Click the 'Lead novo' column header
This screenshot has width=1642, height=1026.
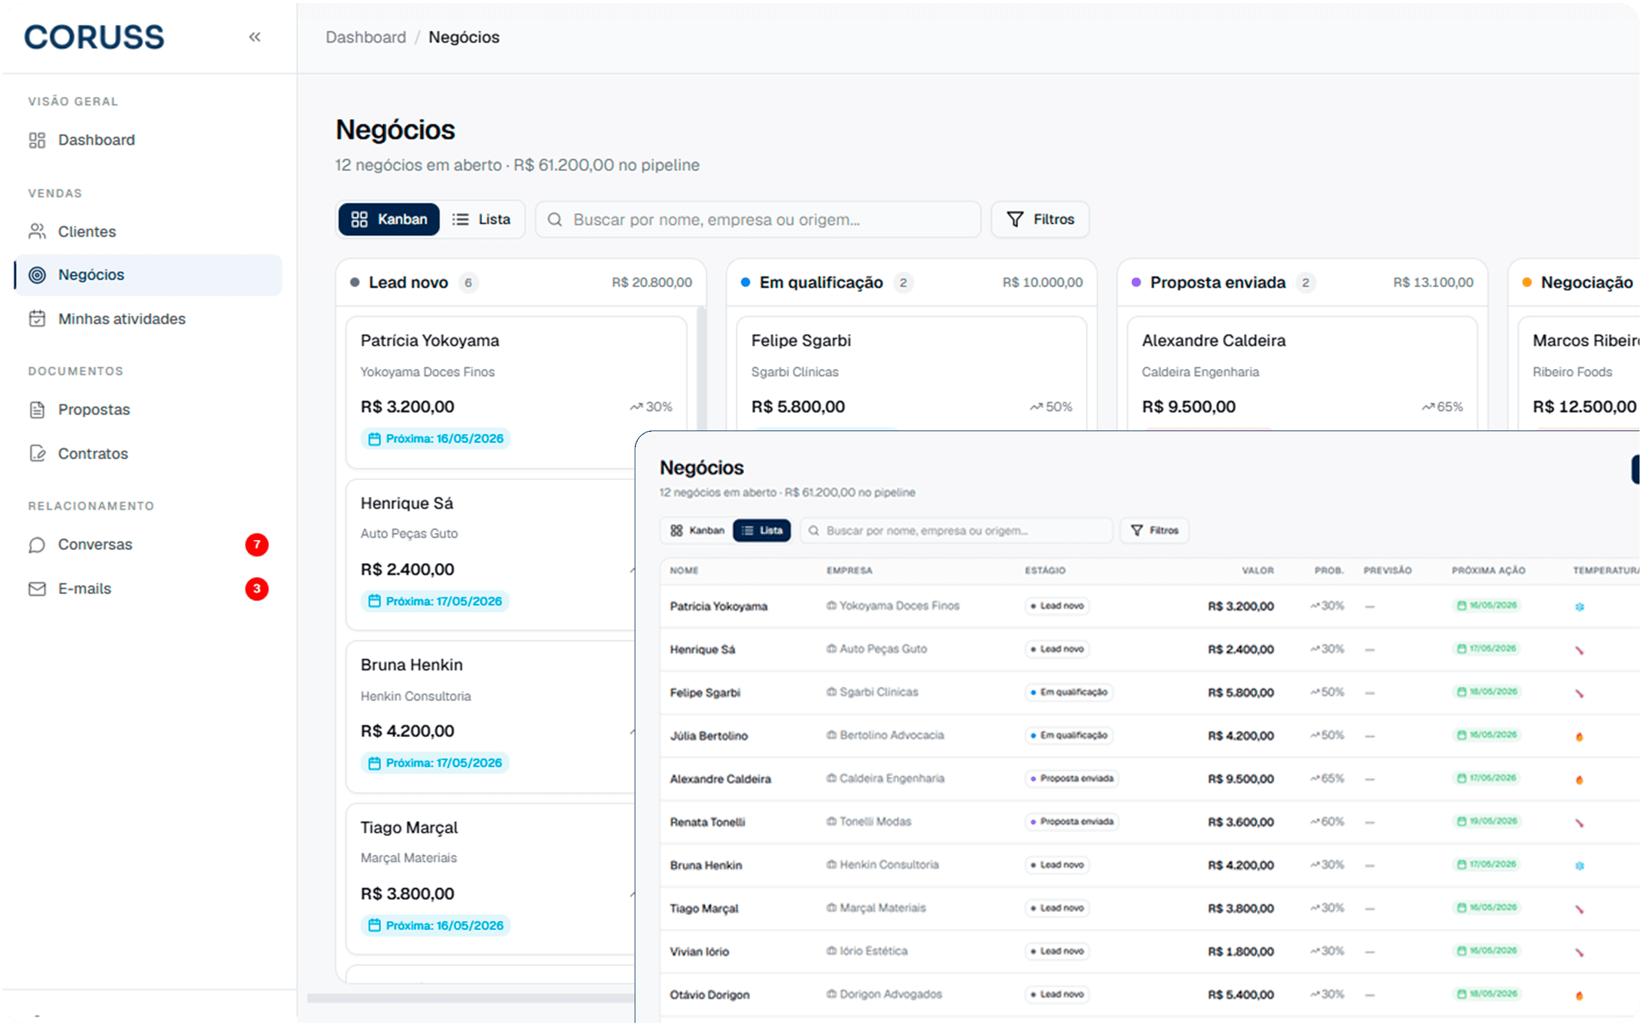[521, 282]
